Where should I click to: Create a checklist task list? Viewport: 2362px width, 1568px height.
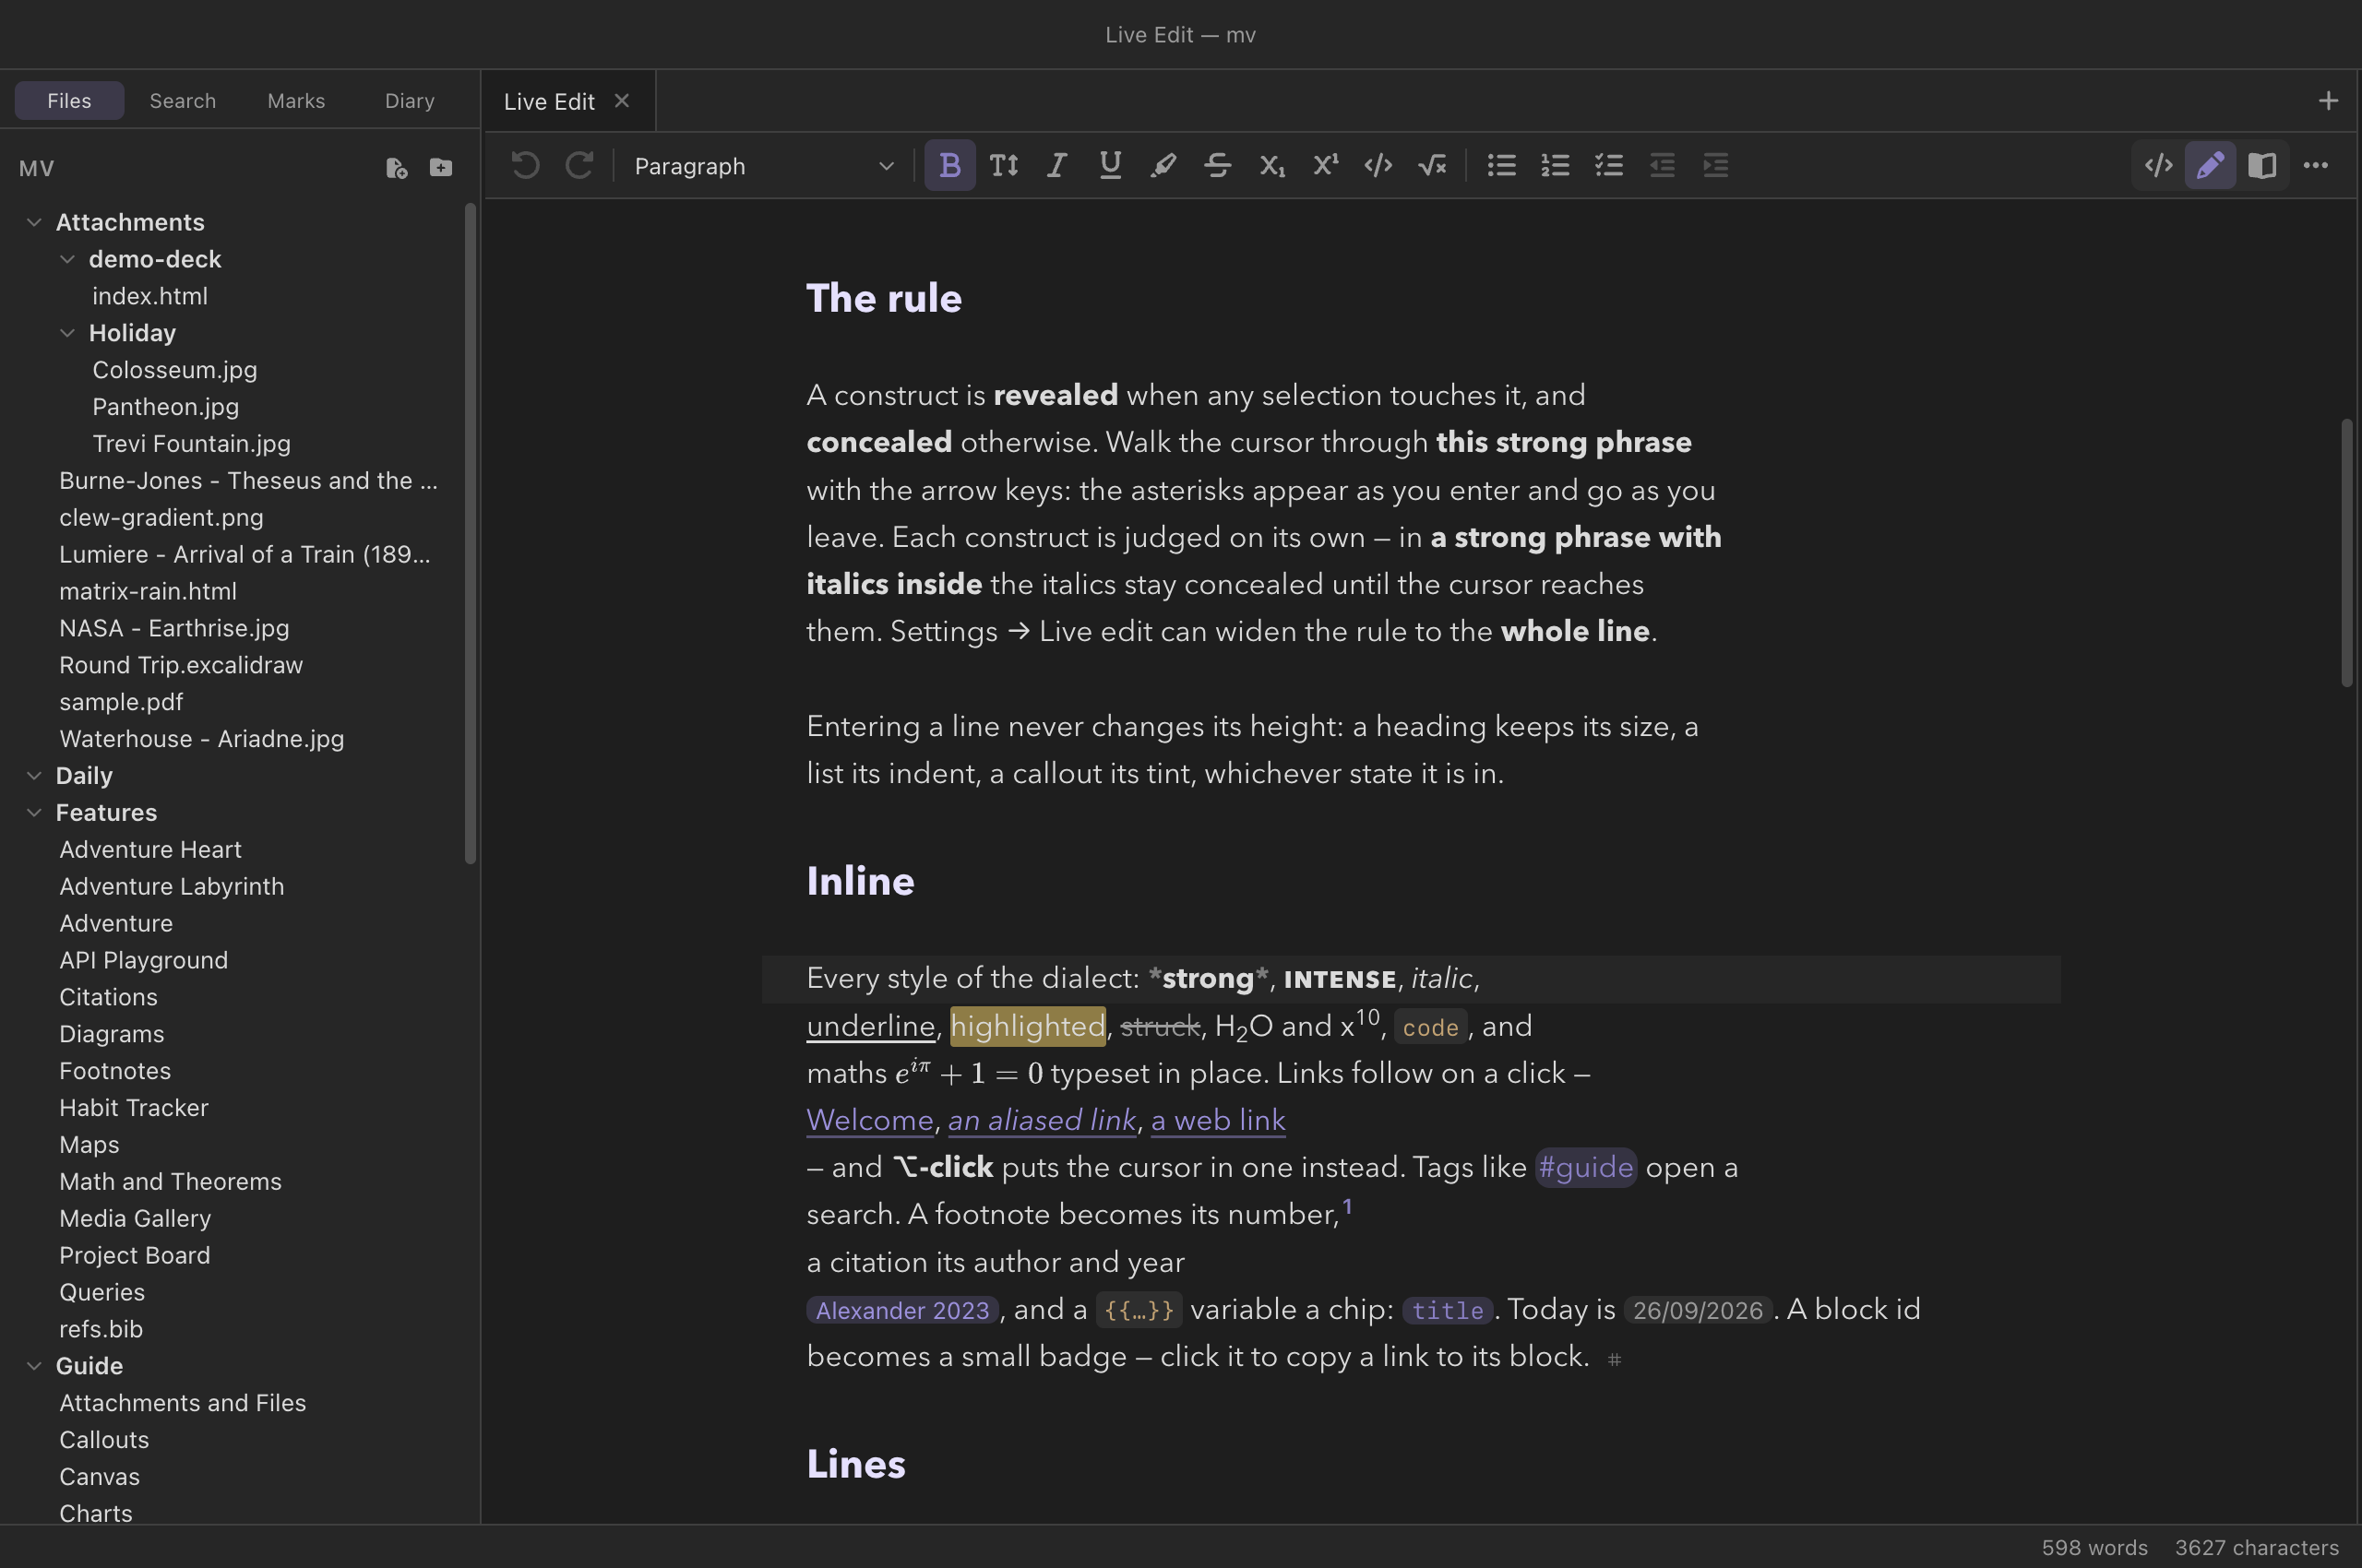(1607, 165)
